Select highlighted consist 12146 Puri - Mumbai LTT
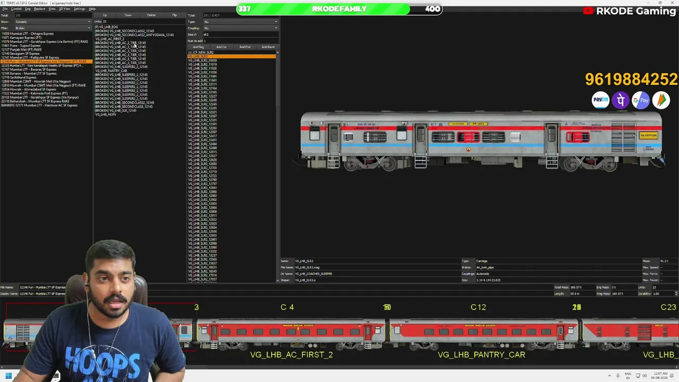The width and height of the screenshot is (679, 382). click(47, 62)
